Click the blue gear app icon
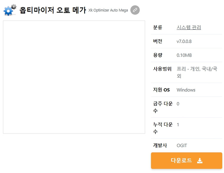Screen dimensions: 224x173 [10, 10]
